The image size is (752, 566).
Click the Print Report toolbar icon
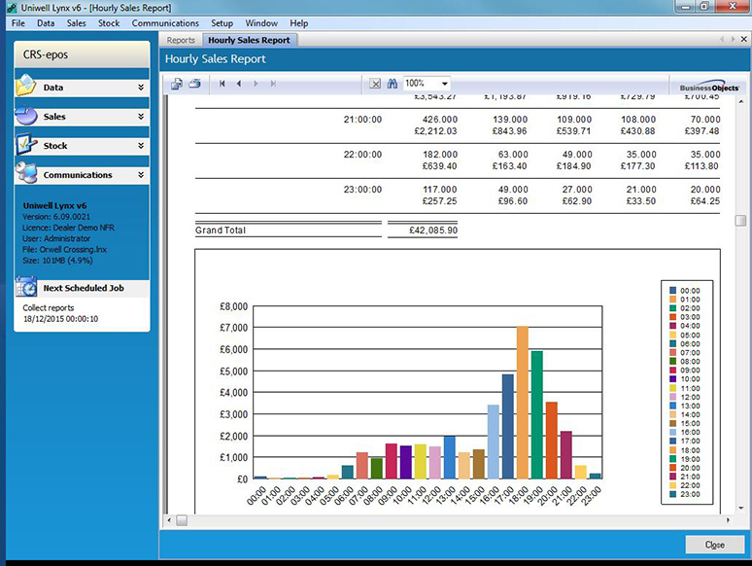[x=194, y=84]
